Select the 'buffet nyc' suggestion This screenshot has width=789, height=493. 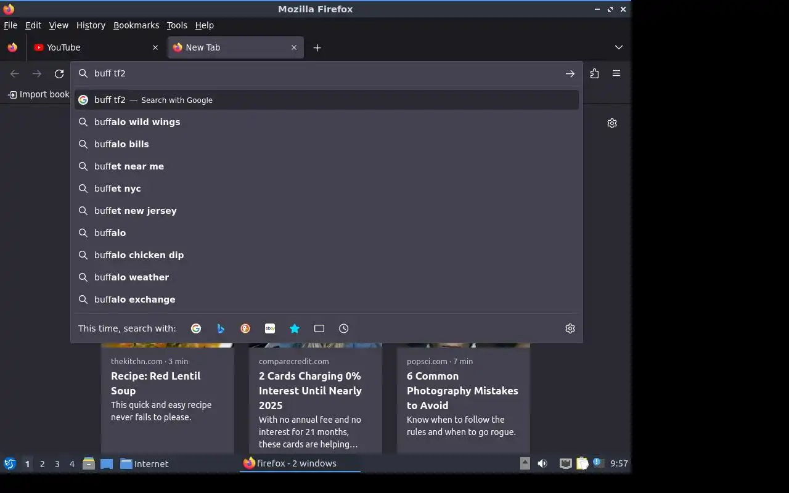(x=327, y=189)
